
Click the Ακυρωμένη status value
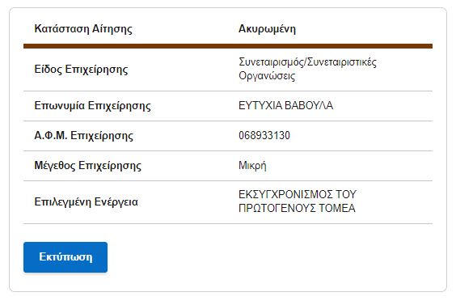click(267, 29)
